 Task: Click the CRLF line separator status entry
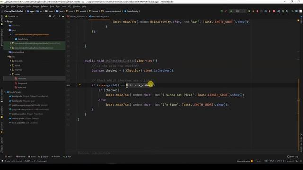(271, 161)
